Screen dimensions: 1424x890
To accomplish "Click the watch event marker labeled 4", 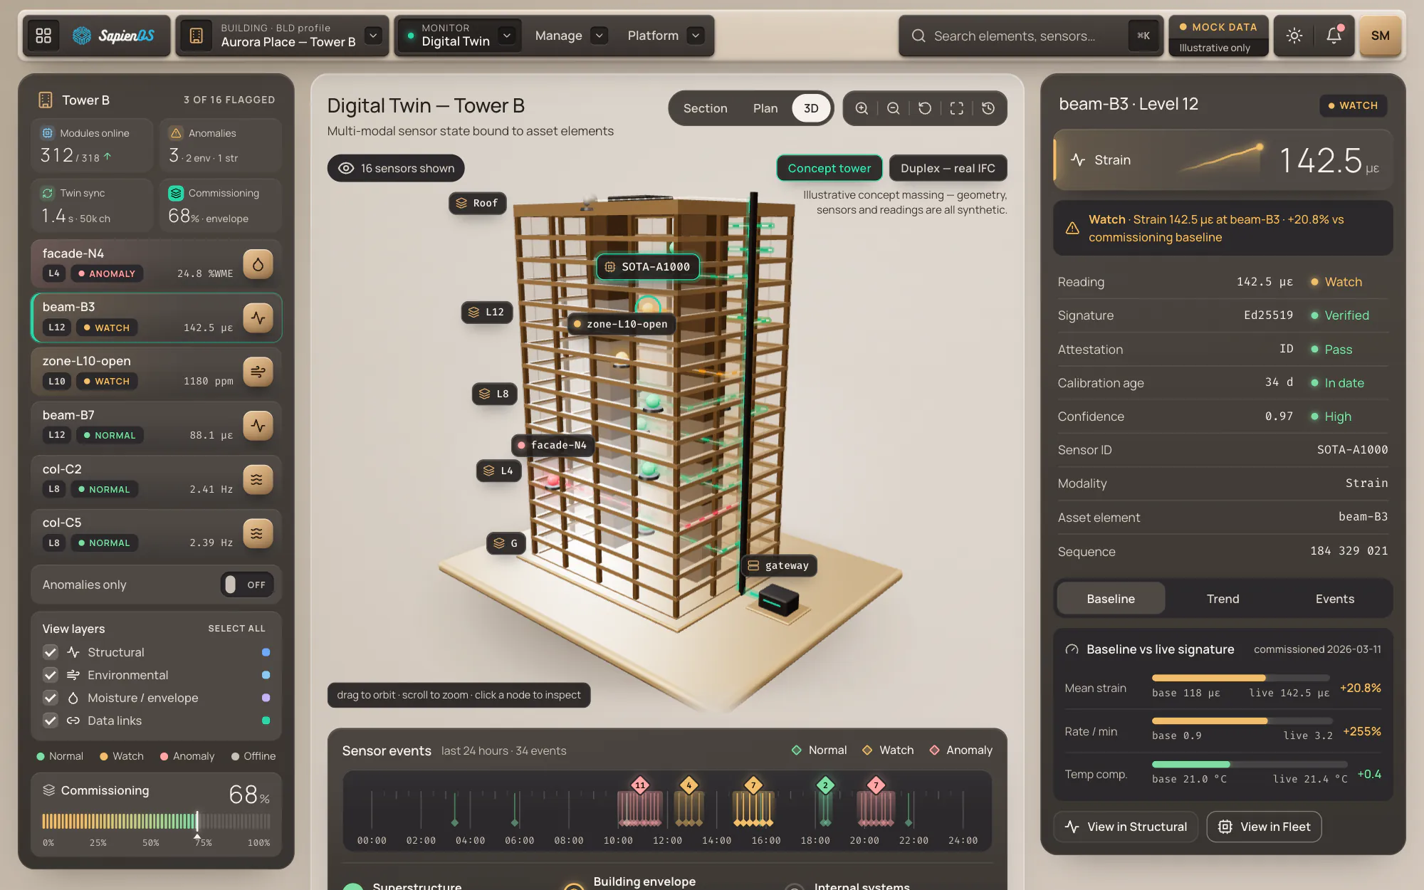I will (689, 785).
